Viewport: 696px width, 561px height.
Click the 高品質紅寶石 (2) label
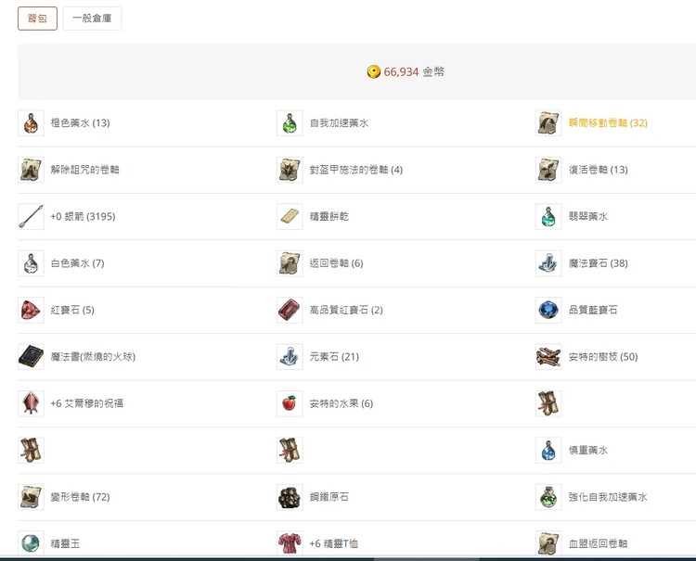[346, 310]
